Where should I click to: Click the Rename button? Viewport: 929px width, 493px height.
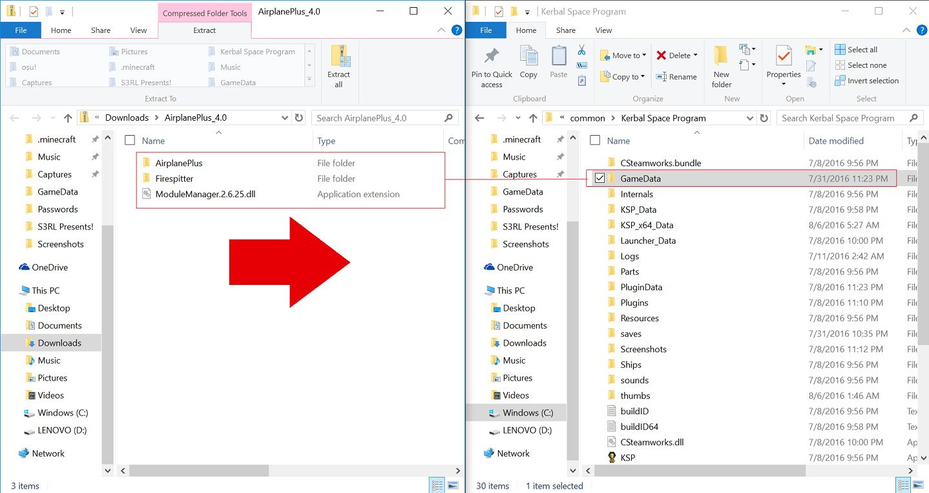676,76
